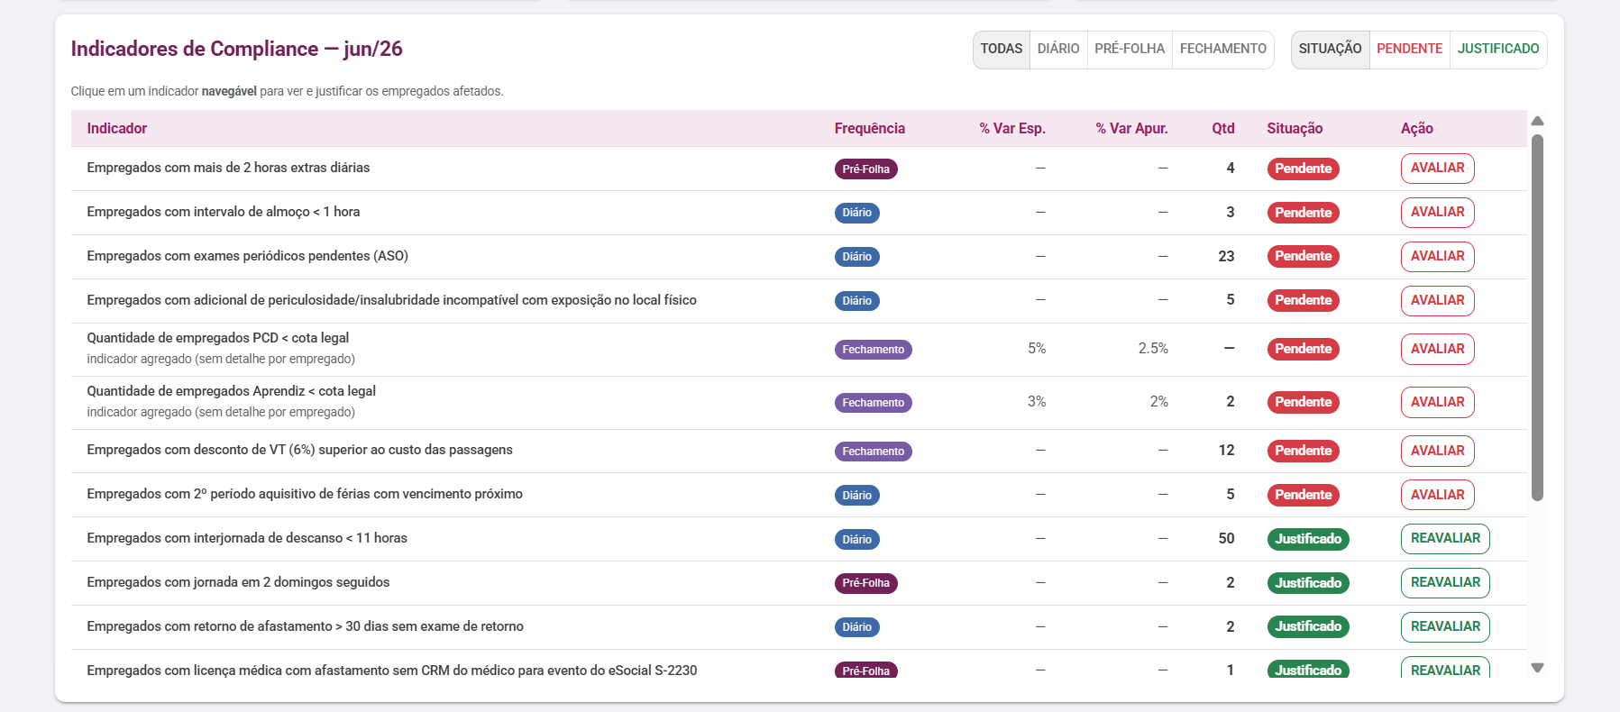Open indicator 'Empregados com intervalo de almoço < 1 hora'
This screenshot has width=1620, height=712.
224,212
